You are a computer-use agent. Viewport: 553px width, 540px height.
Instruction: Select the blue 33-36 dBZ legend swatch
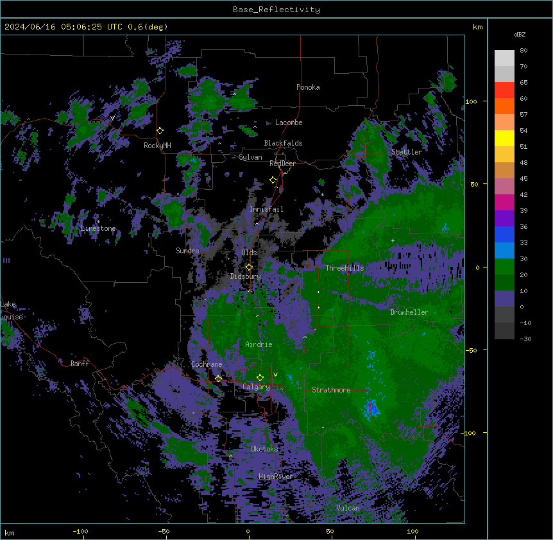coord(504,234)
